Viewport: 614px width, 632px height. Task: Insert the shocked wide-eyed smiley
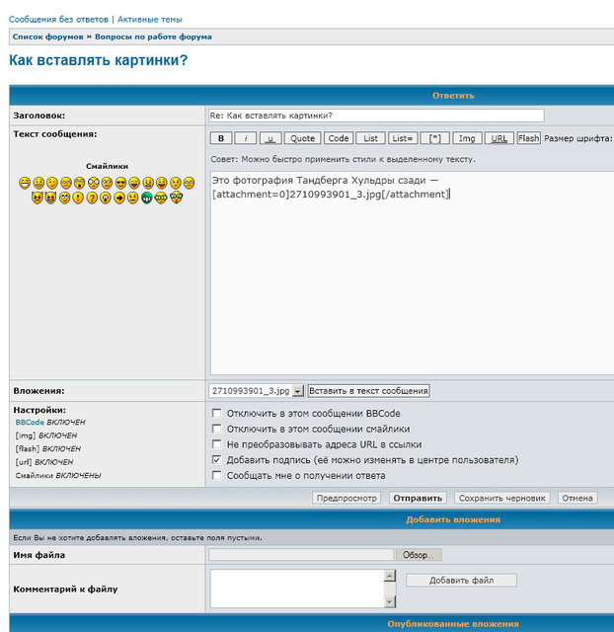94,183
